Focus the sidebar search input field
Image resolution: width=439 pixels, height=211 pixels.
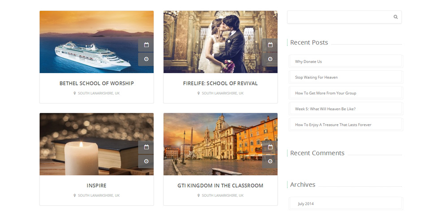(344, 17)
